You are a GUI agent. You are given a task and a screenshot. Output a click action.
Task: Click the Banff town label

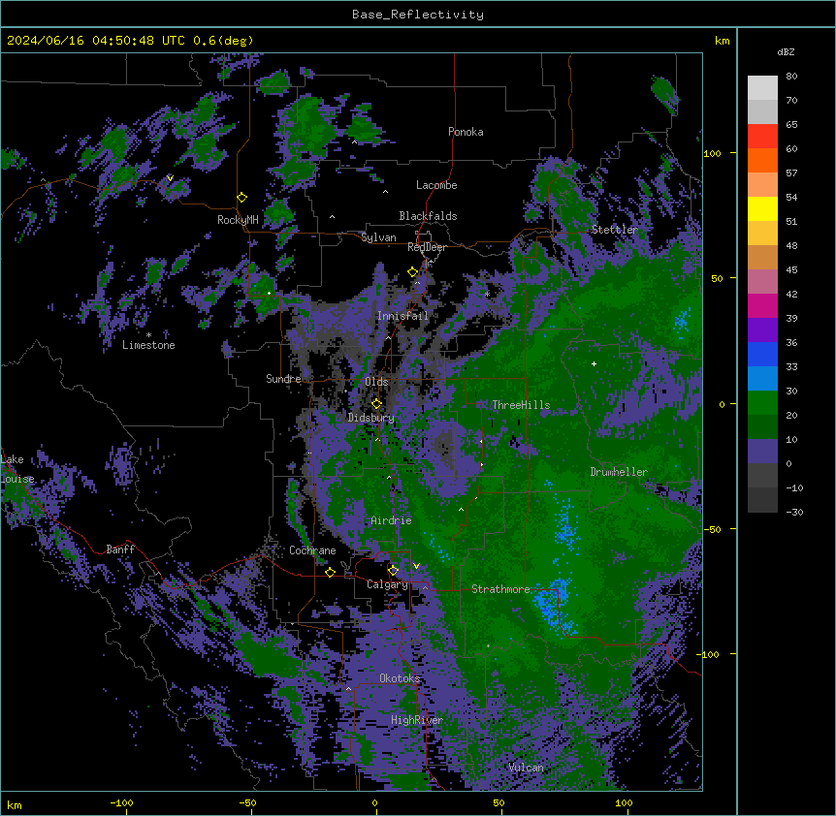click(120, 549)
